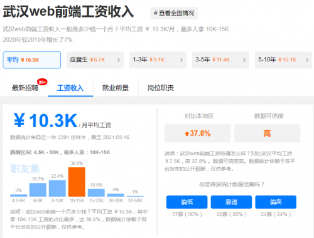Switch to the 岗位职责 tab

coord(161,88)
